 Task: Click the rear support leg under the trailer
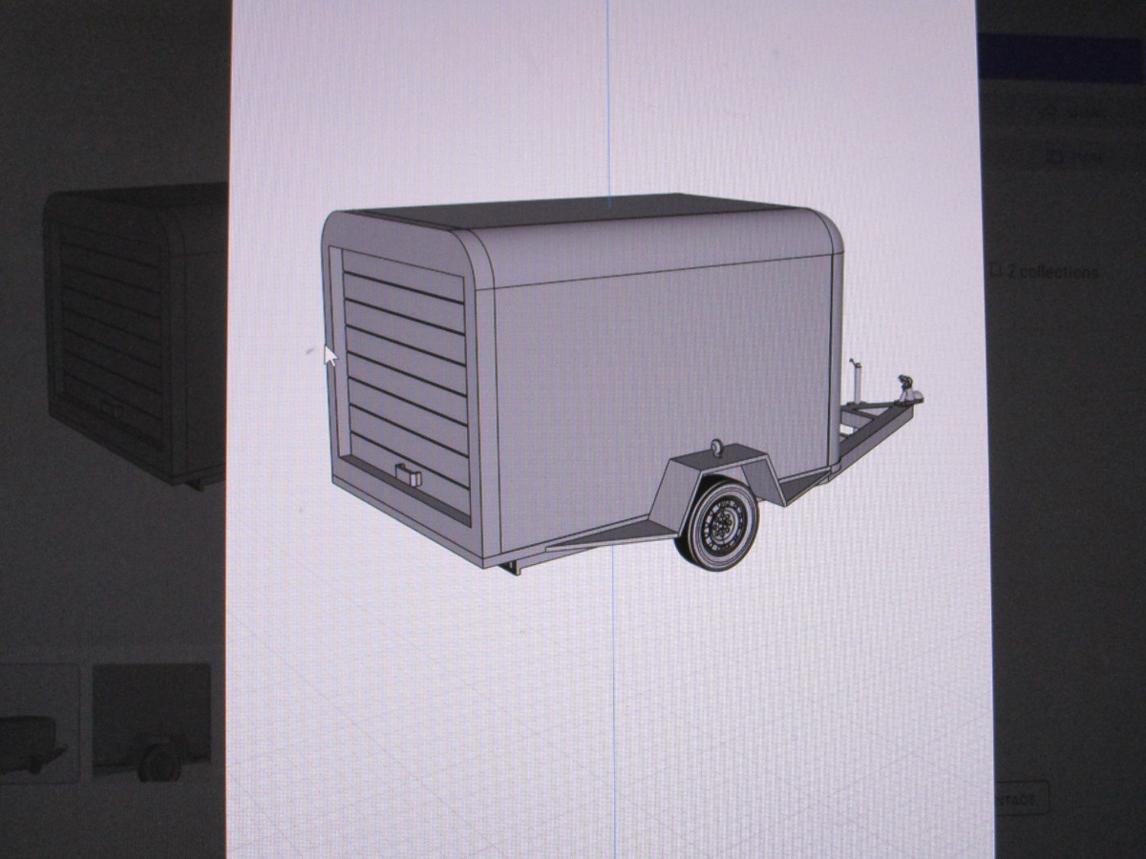(x=513, y=567)
